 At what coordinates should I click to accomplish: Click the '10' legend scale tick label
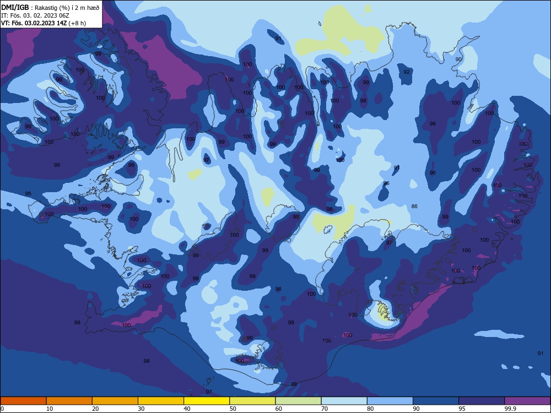click(x=50, y=409)
